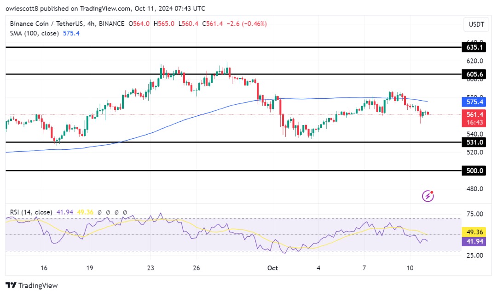Click the purple lightning bolt icon

coord(428,196)
